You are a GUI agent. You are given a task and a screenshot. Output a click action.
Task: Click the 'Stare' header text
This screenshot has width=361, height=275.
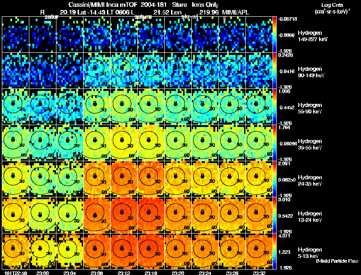click(x=179, y=5)
